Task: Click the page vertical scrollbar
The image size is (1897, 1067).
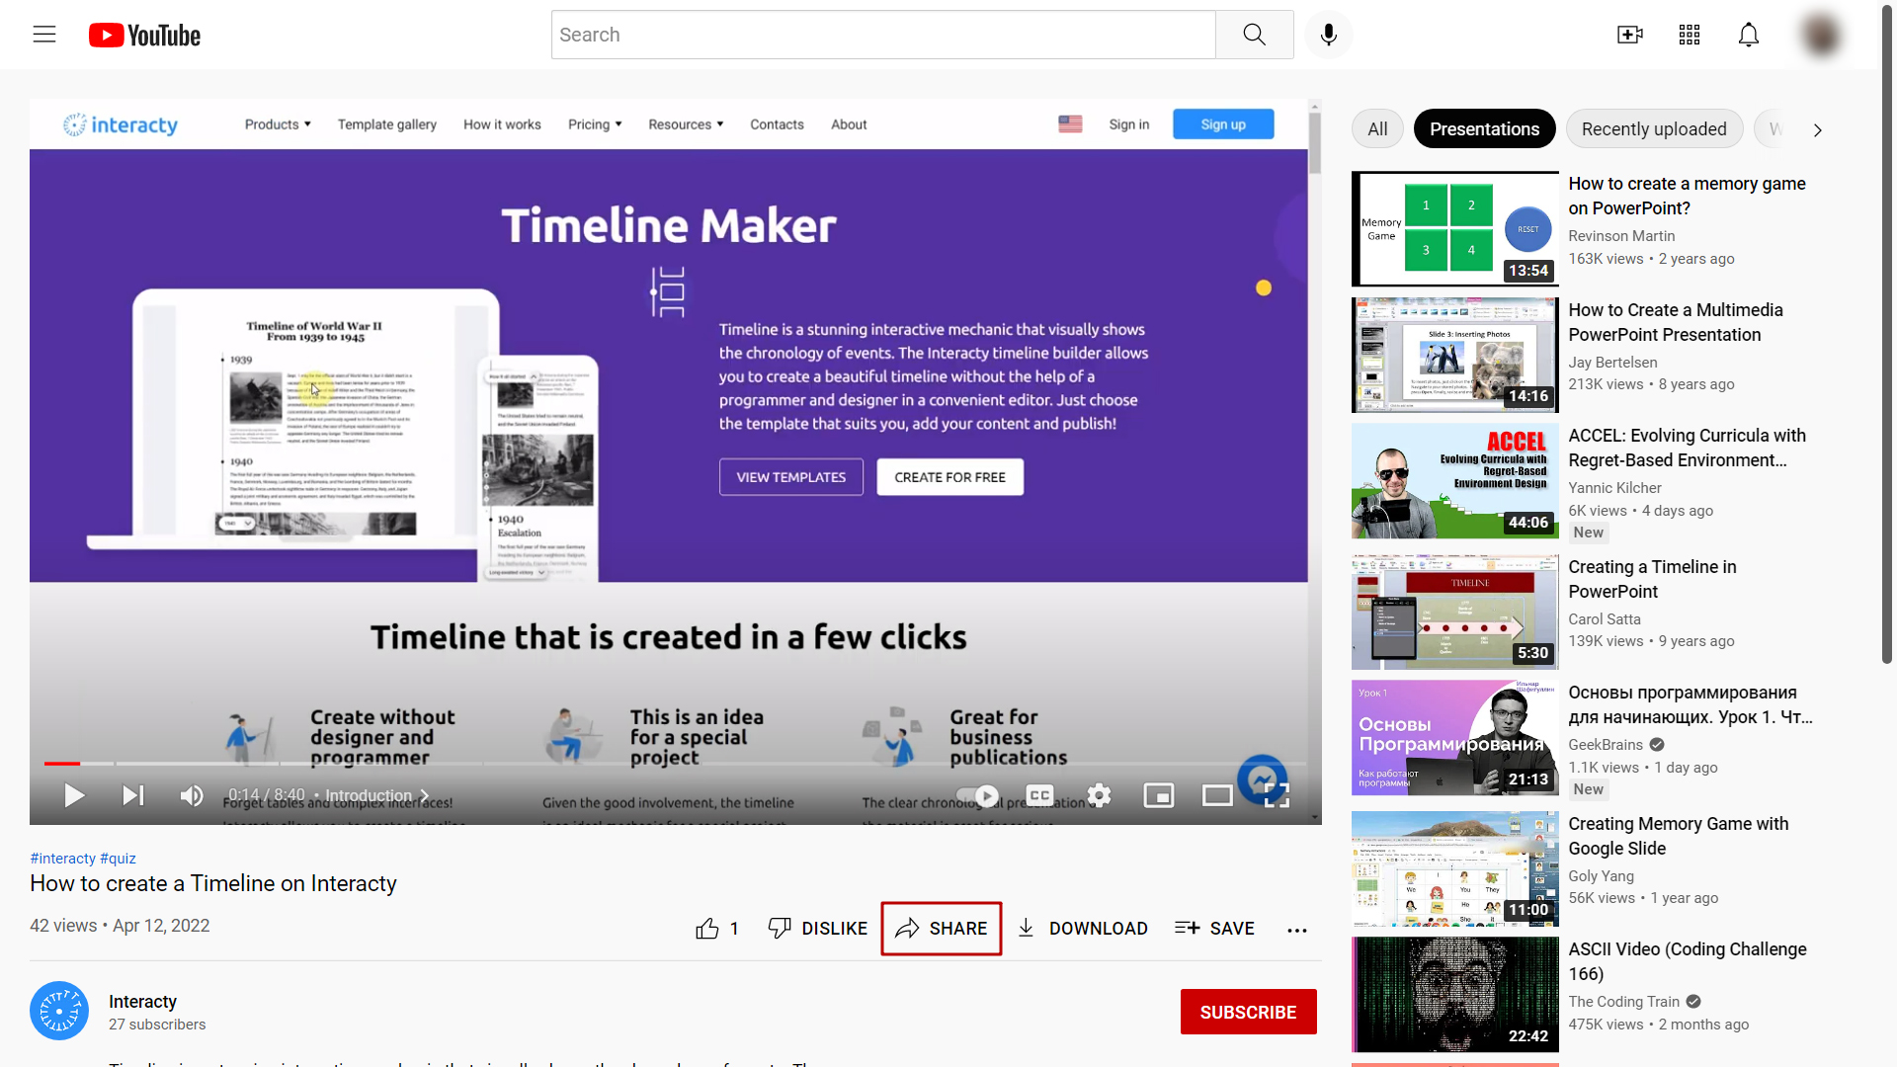Action: (1887, 336)
